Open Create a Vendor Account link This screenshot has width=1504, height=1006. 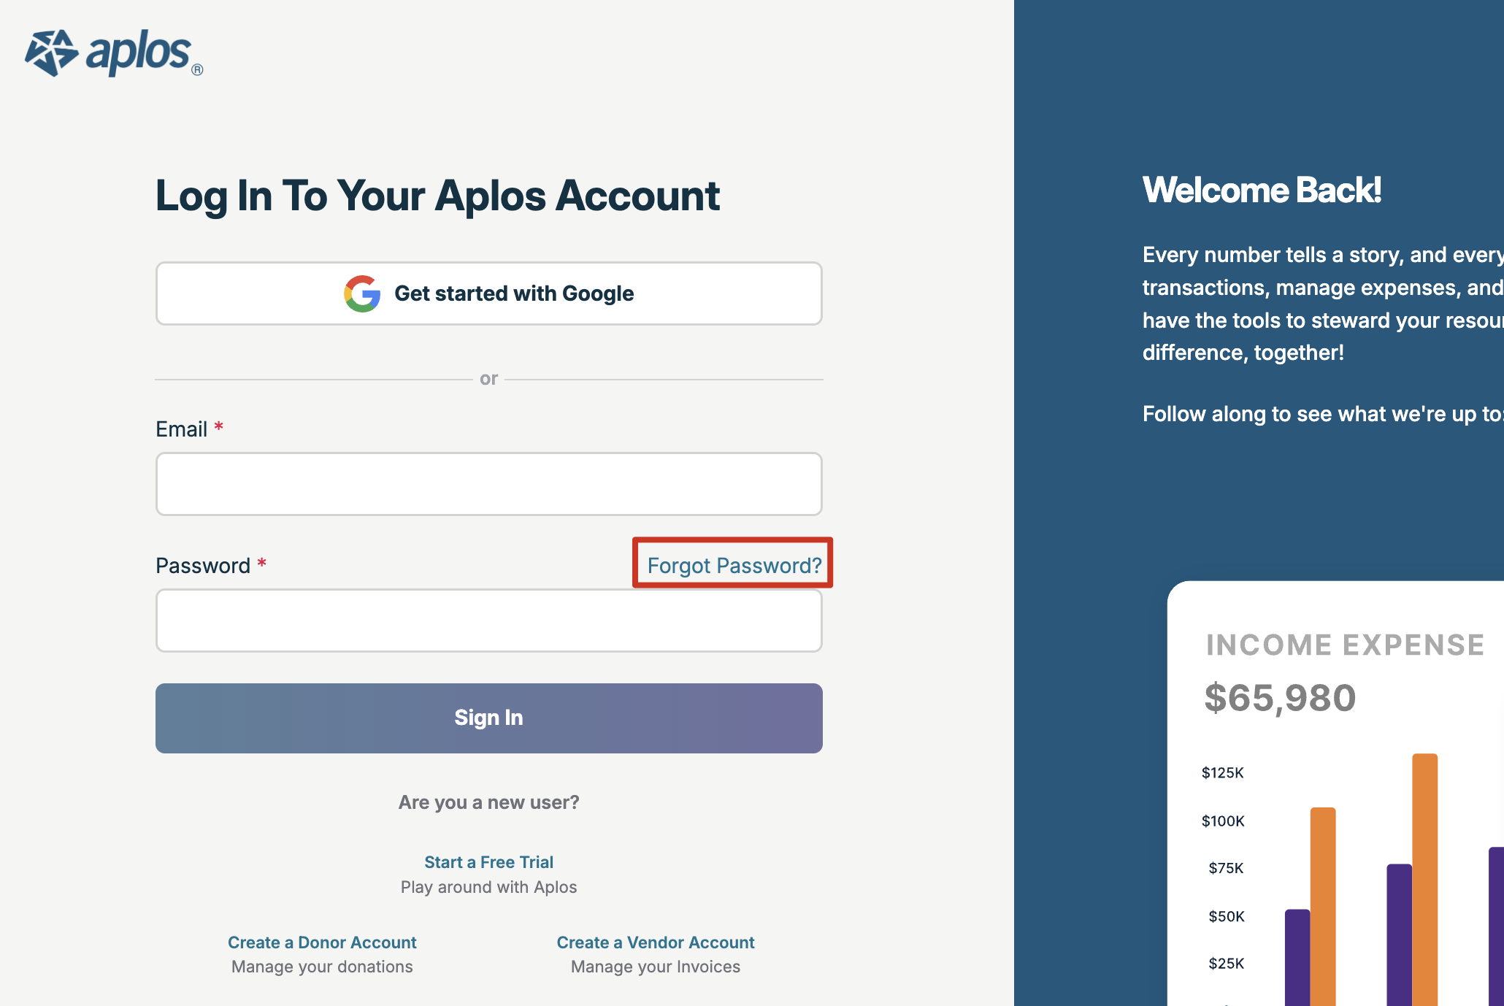point(656,942)
